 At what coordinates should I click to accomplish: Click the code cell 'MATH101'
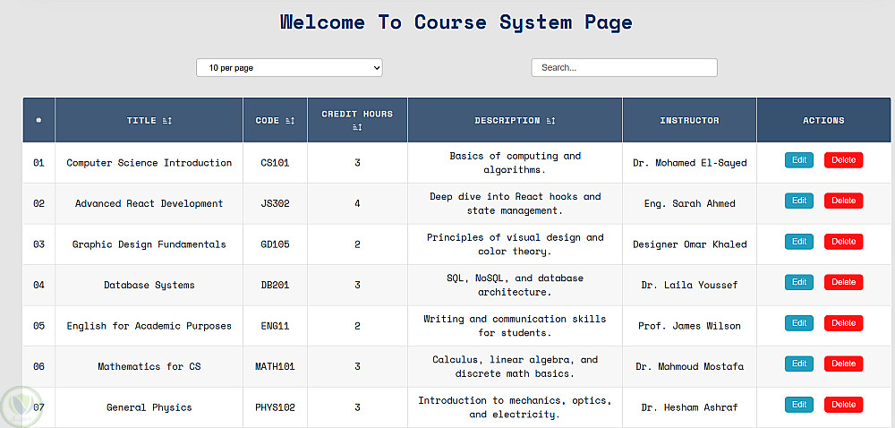[x=275, y=366]
